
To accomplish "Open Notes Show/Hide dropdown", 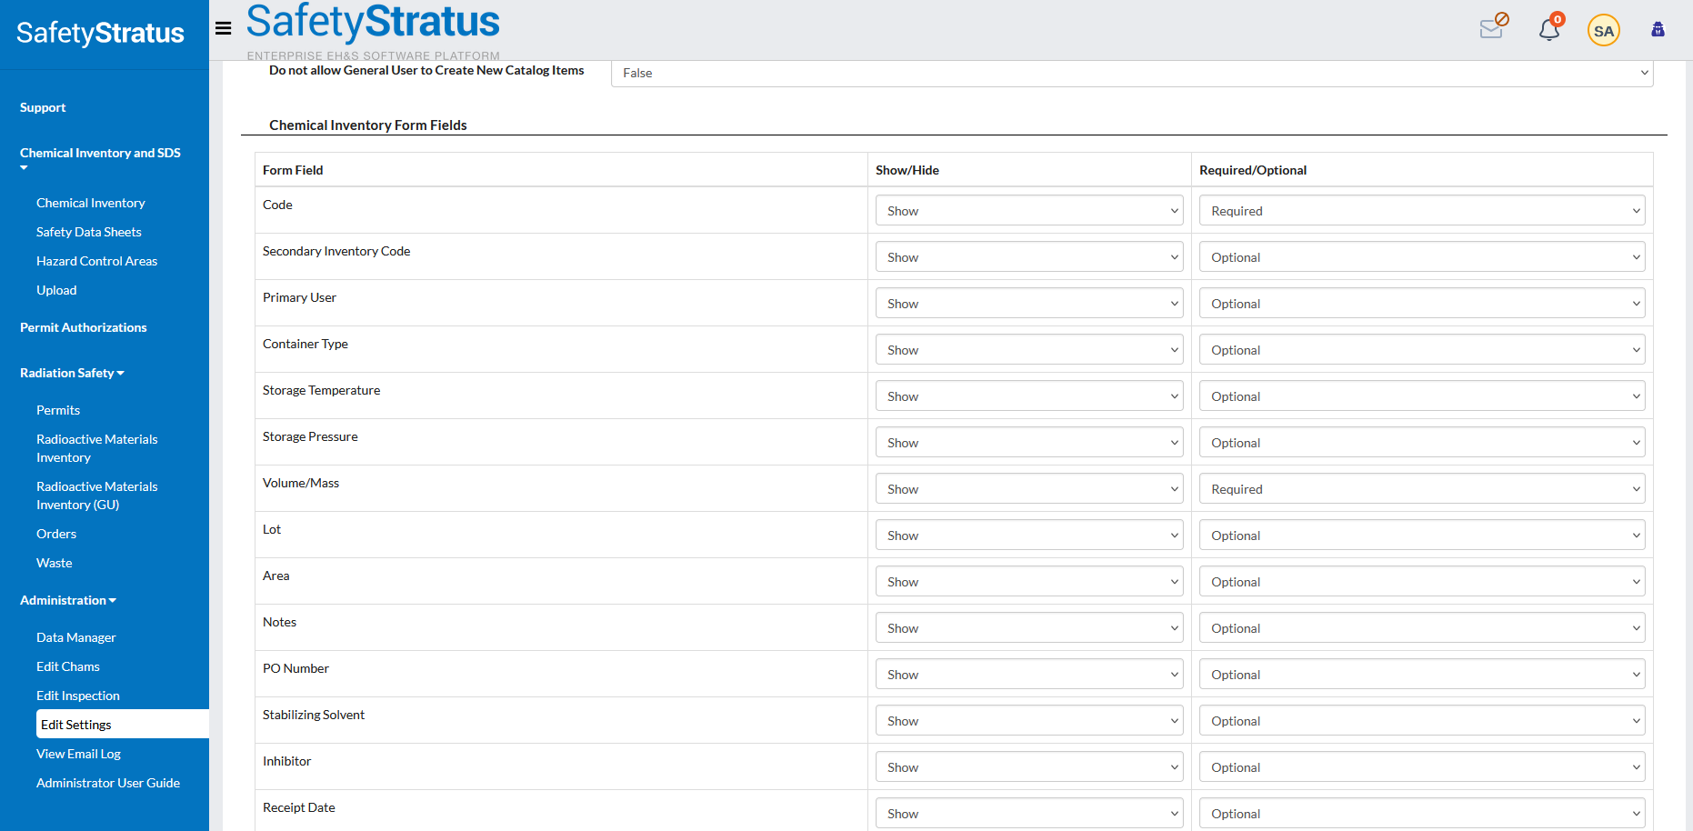I will [x=1029, y=627].
